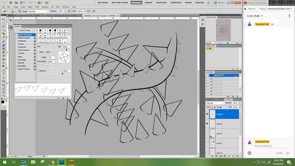Enable the Texture checkbox
The image size is (295, 166).
17,44
